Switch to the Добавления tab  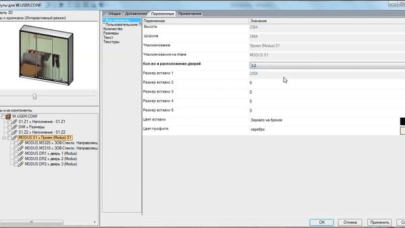pos(136,14)
